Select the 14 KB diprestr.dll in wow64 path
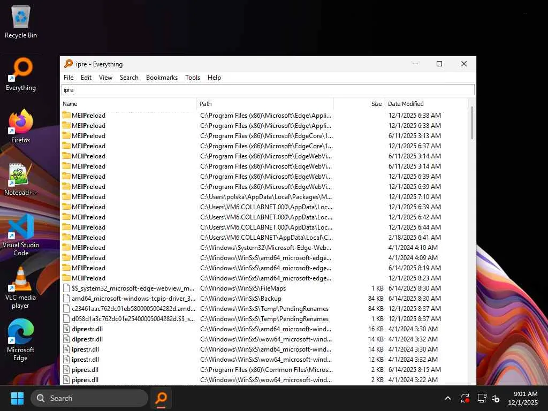548x411 pixels. pos(87,339)
